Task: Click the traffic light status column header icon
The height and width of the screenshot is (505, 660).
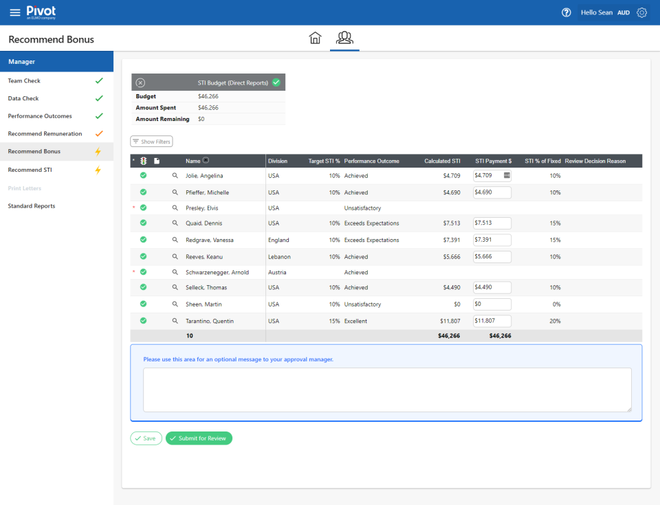Action: click(x=144, y=161)
